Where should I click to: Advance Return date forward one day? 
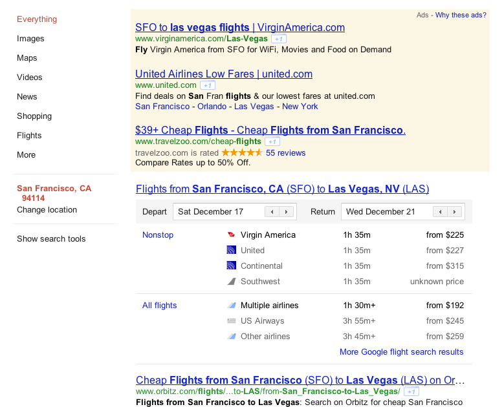point(454,211)
